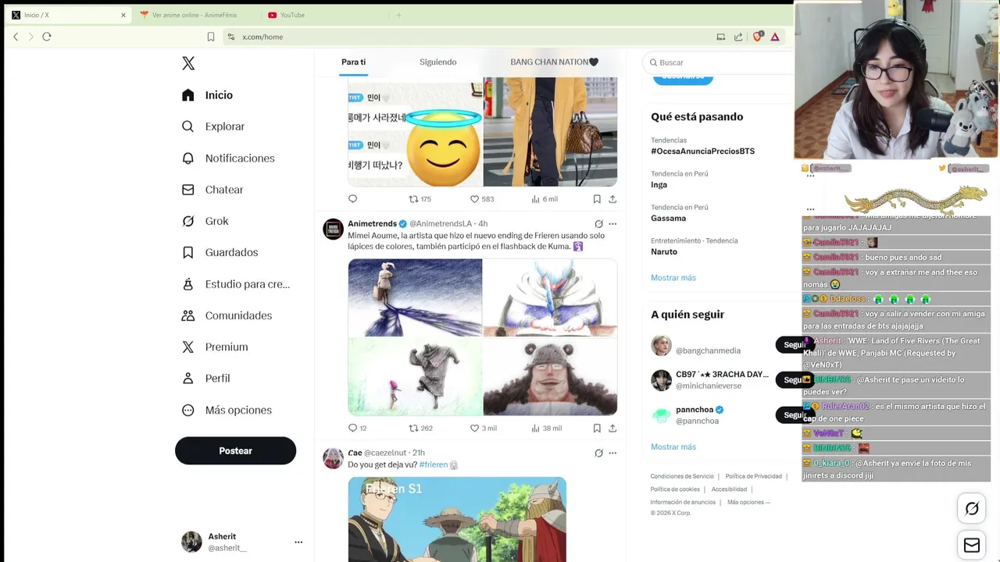Open Perfil person icon
Screen dimensions: 1000x562
pos(187,378)
